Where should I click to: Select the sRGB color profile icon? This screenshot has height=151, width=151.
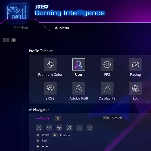coord(50,88)
